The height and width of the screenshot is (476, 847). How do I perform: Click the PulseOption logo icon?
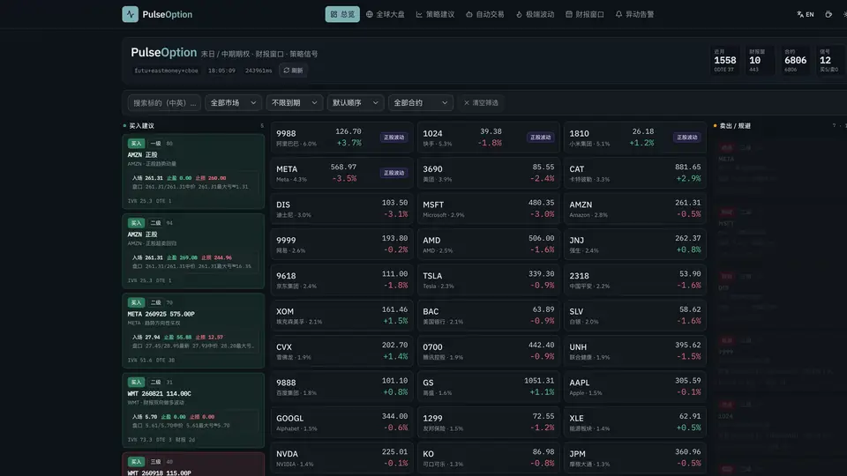[x=131, y=14]
